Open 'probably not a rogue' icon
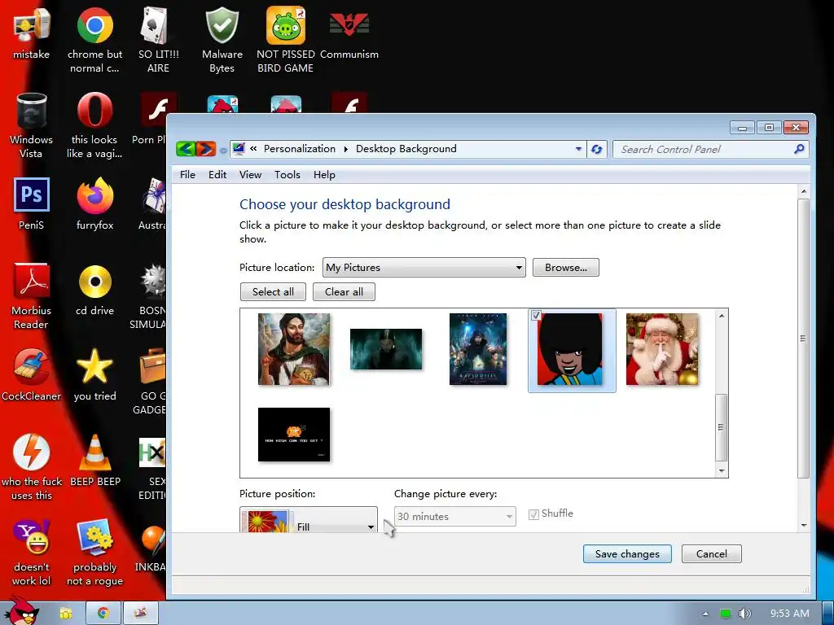 point(94,553)
